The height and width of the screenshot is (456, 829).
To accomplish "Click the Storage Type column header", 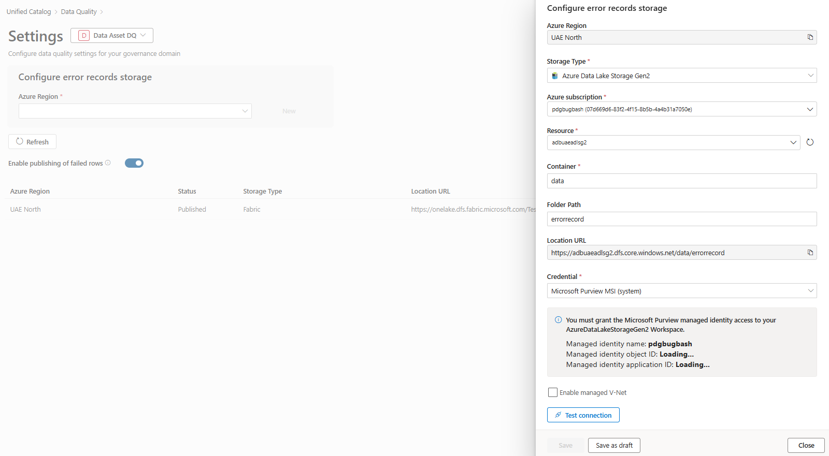I will coord(263,191).
